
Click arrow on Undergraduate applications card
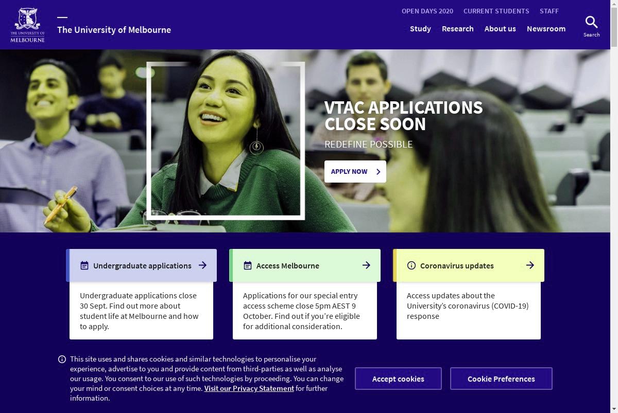(x=202, y=265)
